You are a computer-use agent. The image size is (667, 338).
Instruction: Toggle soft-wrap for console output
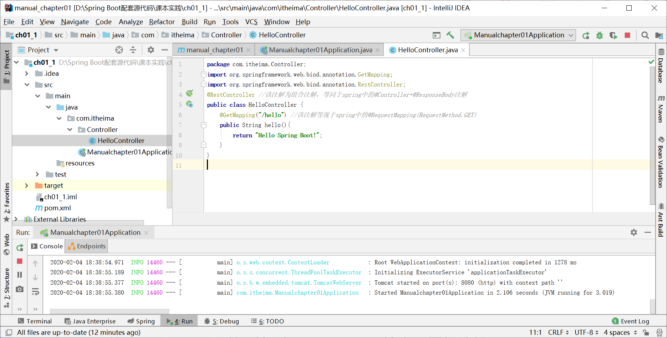tap(35, 292)
